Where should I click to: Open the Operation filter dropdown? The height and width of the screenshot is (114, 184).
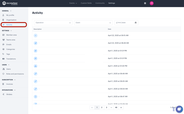click(53, 23)
